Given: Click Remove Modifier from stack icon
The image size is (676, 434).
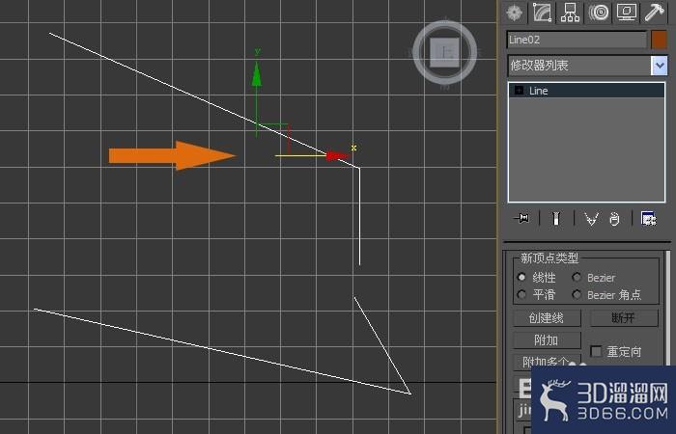Looking at the screenshot, I should (x=615, y=219).
